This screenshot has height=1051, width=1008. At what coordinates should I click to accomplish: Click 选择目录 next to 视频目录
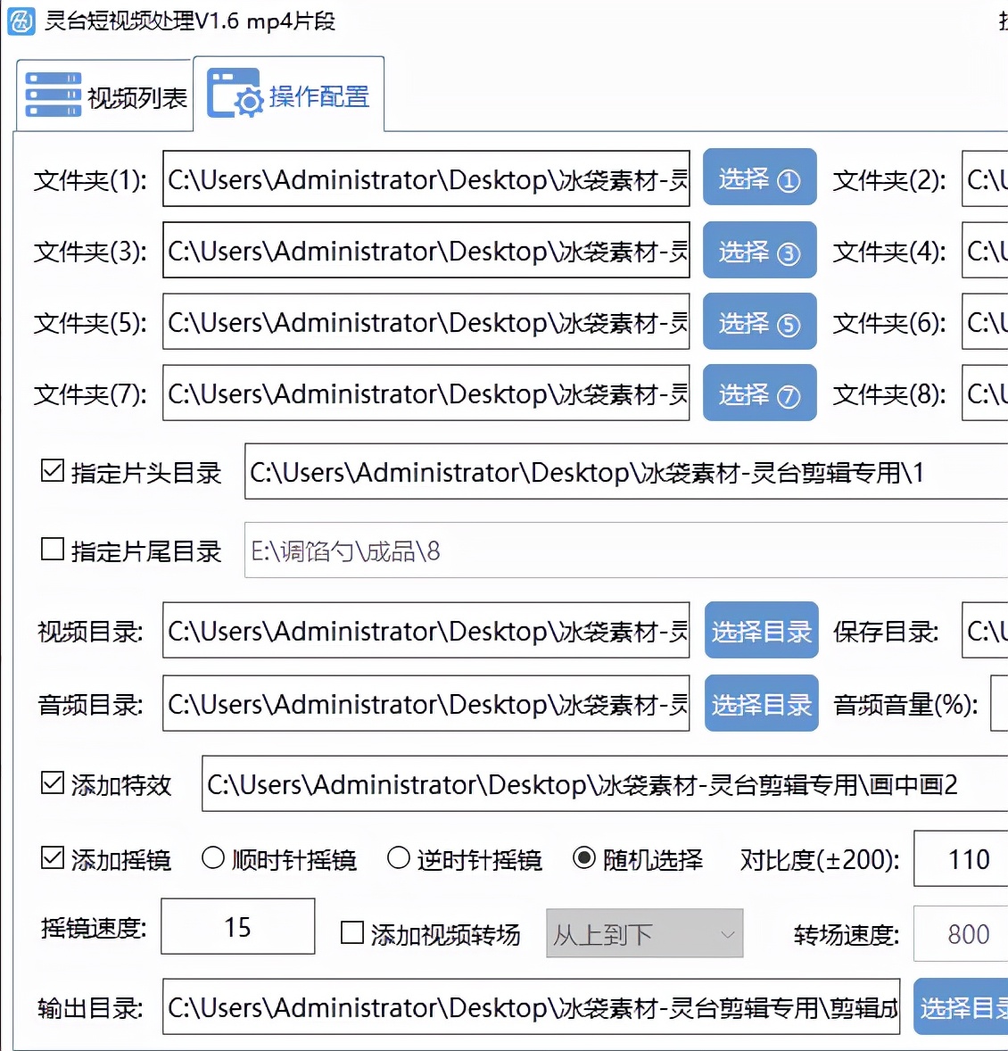761,630
